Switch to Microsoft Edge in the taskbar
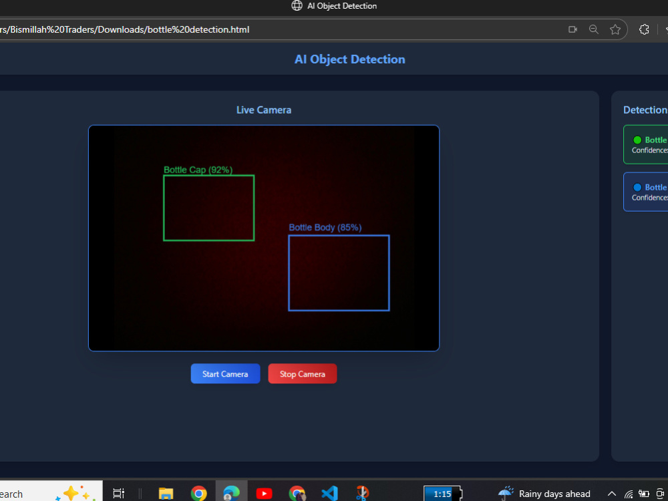The height and width of the screenshot is (501, 668). 231,494
